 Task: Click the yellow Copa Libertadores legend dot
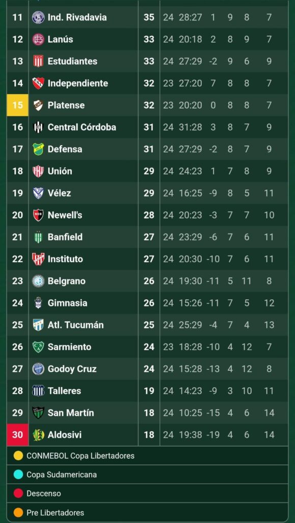point(18,456)
